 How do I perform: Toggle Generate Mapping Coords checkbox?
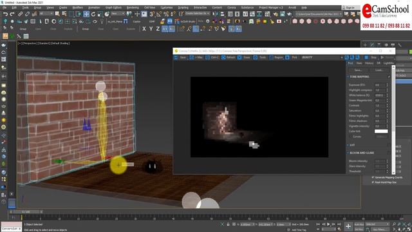tap(373, 177)
